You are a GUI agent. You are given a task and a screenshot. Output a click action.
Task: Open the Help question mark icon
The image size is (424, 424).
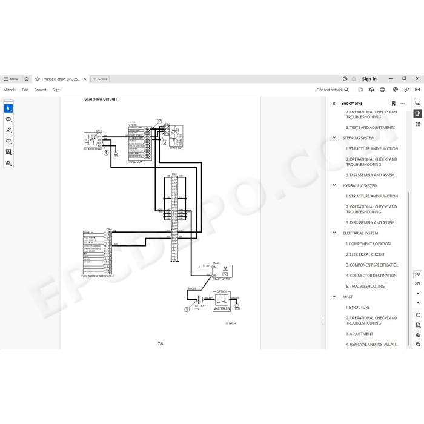coord(345,79)
